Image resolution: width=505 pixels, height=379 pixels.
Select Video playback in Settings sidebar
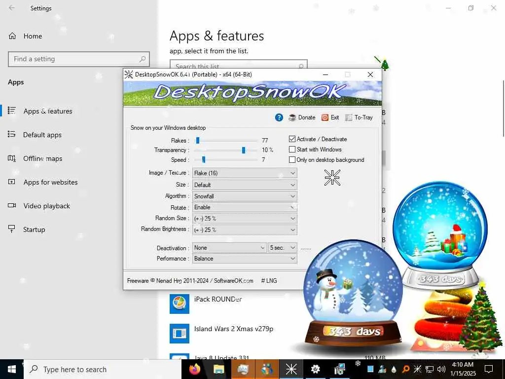click(47, 206)
